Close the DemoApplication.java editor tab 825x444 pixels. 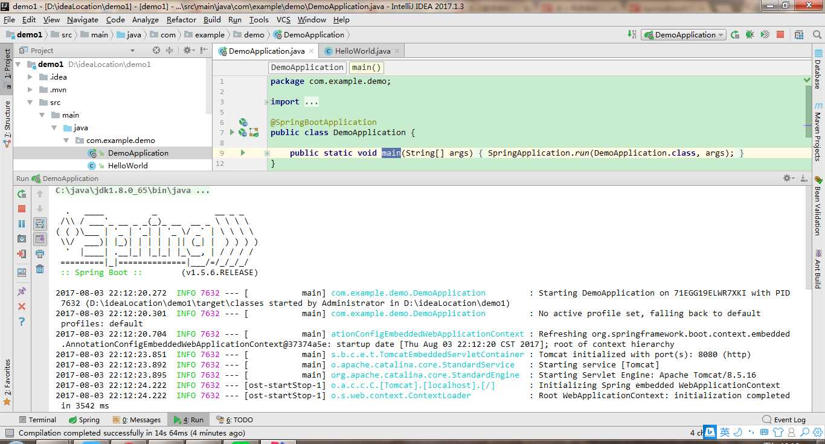(312, 52)
